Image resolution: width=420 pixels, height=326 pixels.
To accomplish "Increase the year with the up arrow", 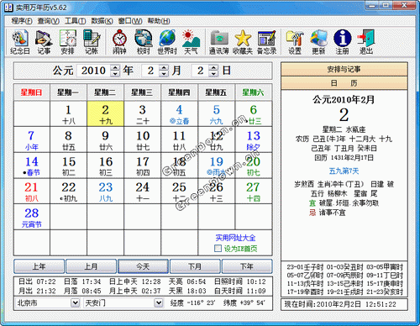I will (115, 67).
